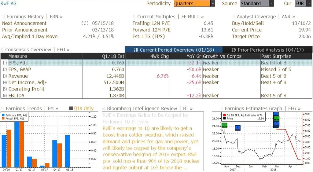Open Analyst Coverage ANR link
Image resolution: width=313 pixels, height=172 pixels.
pos(266,16)
